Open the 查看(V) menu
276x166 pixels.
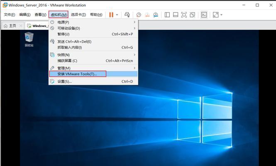coord(41,15)
